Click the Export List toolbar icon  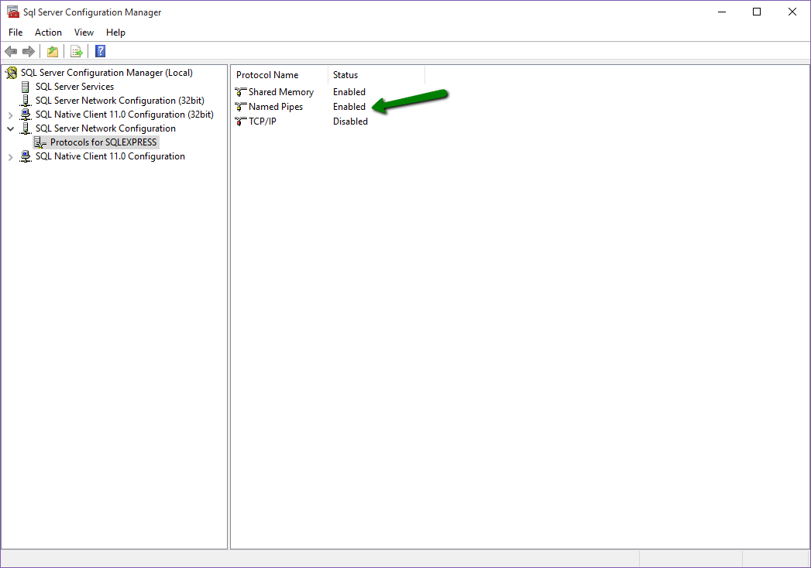pos(76,50)
